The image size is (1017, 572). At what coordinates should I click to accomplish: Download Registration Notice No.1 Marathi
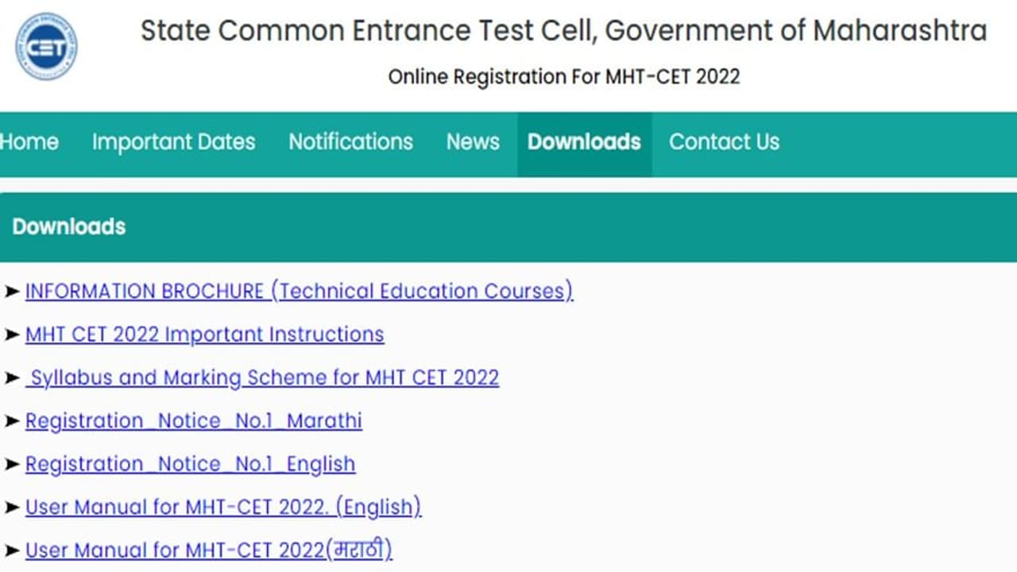click(193, 421)
